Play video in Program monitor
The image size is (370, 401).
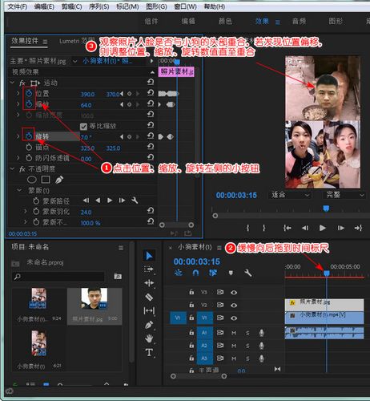pos(323,228)
